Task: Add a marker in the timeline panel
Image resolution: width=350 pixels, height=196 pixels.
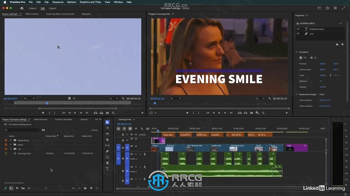Action: [136, 129]
